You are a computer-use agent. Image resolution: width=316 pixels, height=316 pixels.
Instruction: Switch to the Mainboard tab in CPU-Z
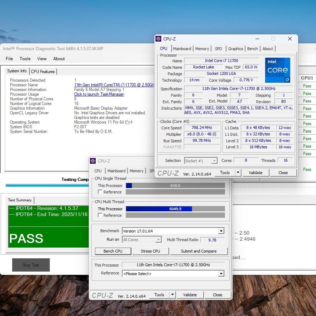point(182,49)
